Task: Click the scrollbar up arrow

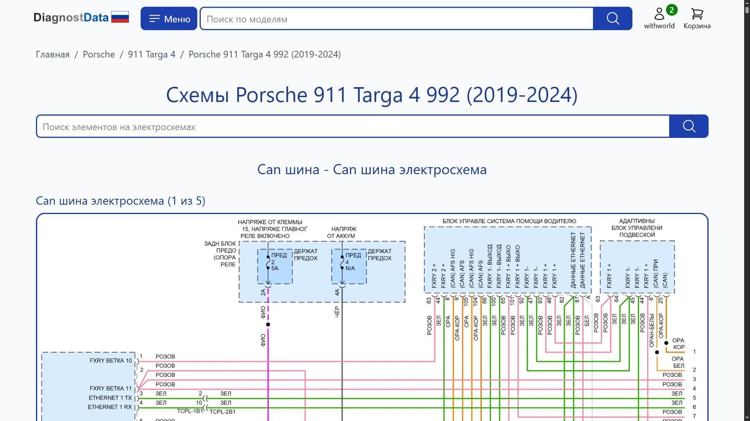Action: pos(747,2)
